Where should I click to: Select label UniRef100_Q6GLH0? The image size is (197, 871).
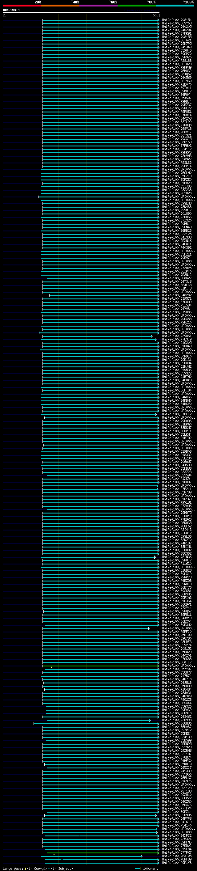[x=176, y=173]
